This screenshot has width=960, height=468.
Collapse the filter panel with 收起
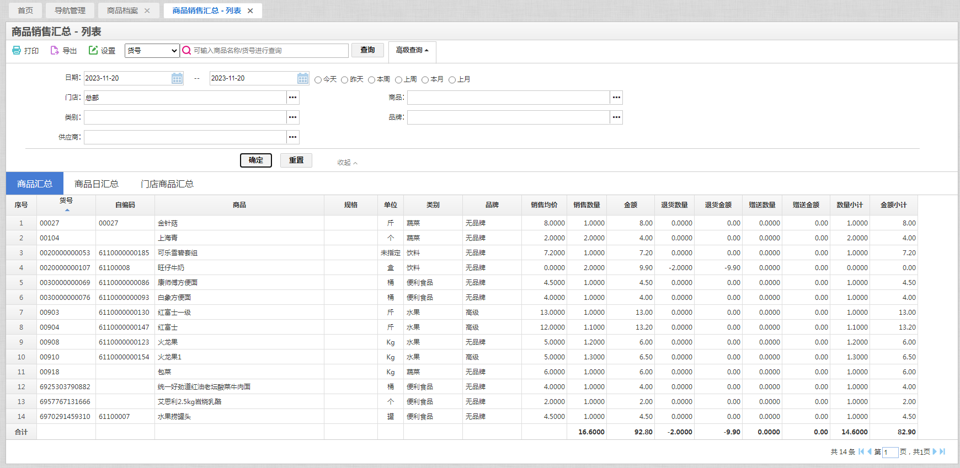(347, 163)
